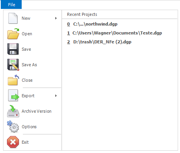This screenshot has height=153, width=180.
Task: Choose the Options menu label
Action: [x=29, y=127]
